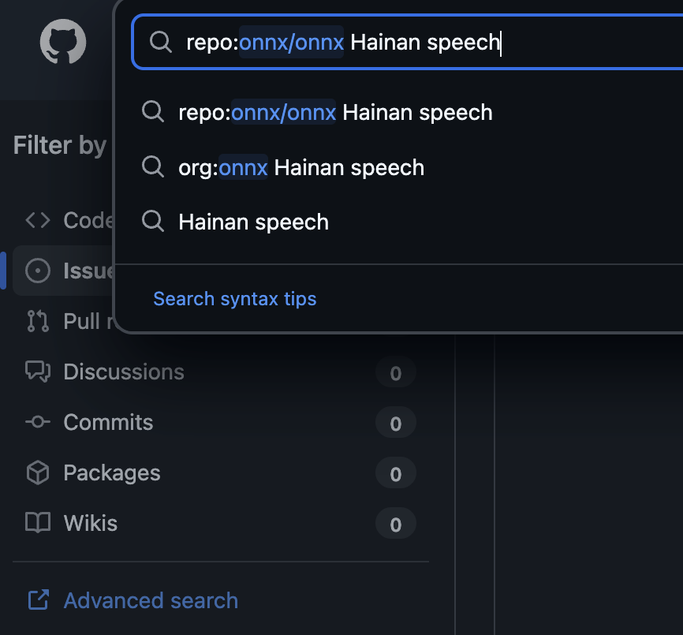Click the Advanced search external-link icon
This screenshot has width=683, height=635.
pos(38,600)
